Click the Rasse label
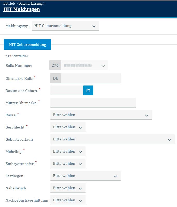 pyautogui.click(x=11, y=115)
